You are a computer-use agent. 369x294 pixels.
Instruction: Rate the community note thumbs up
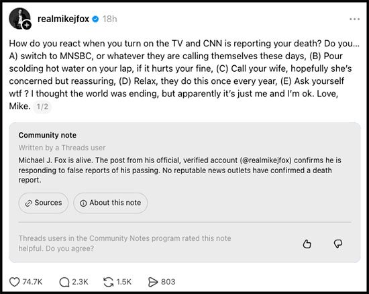click(307, 244)
